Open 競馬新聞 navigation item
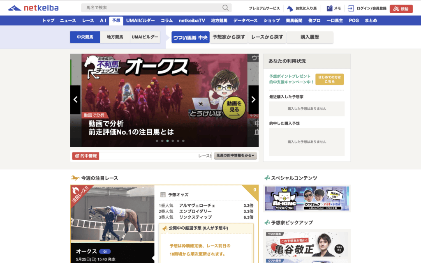Screen dimensions: 421x263 click(294, 21)
